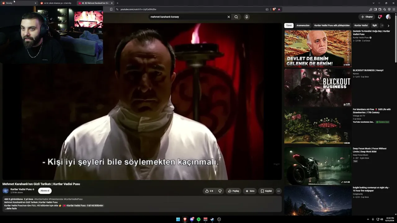Screen dimensions: 397x223
Task: Select the Tümü filter chip
Action: pos(289,25)
